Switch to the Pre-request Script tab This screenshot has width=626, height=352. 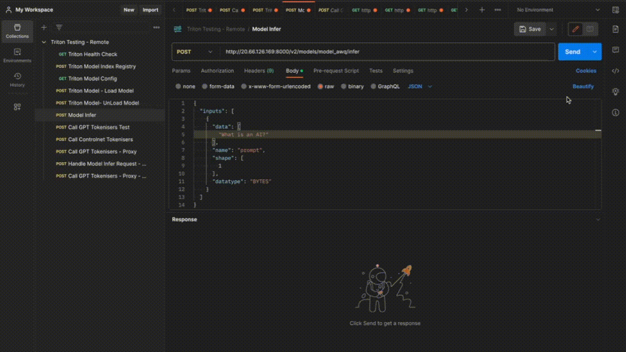(336, 71)
